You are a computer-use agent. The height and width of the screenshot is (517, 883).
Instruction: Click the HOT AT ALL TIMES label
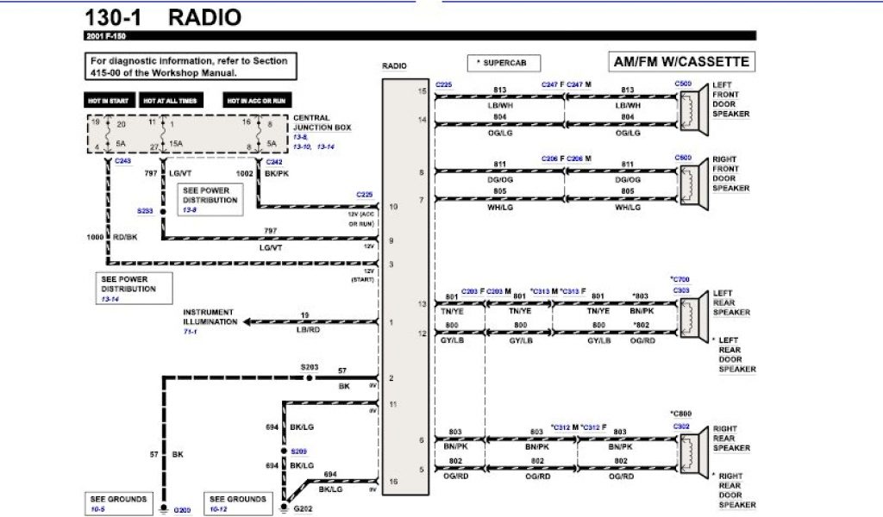tap(170, 101)
